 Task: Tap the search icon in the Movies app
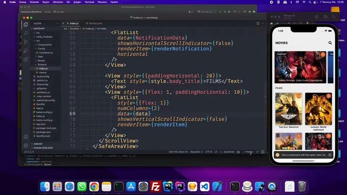330,43
